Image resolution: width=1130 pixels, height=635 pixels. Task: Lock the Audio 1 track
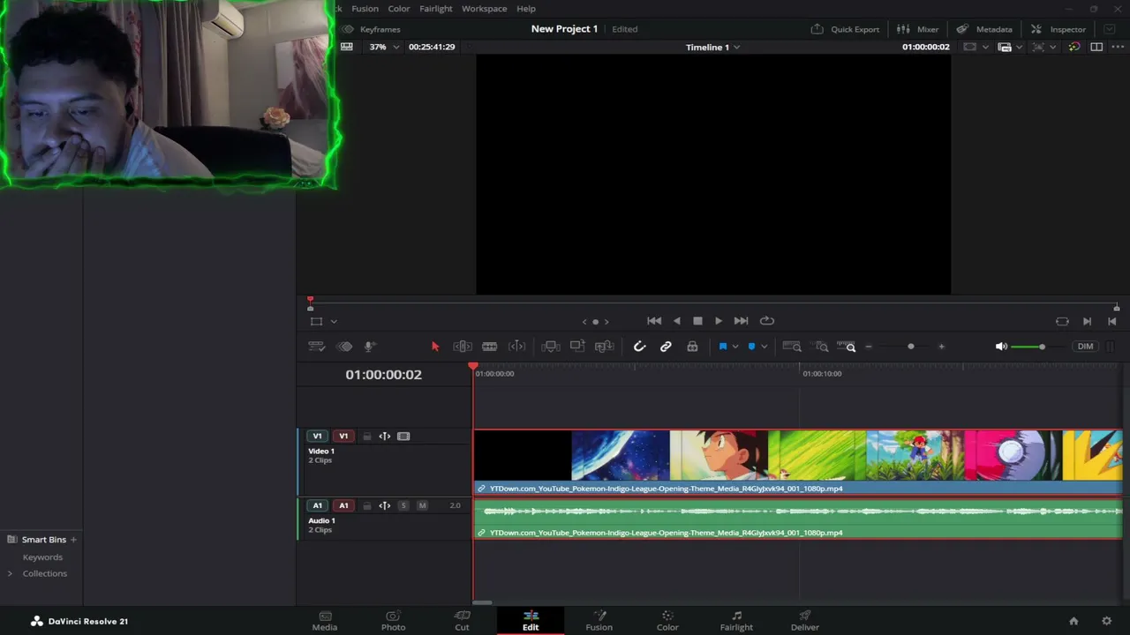pyautogui.click(x=367, y=505)
